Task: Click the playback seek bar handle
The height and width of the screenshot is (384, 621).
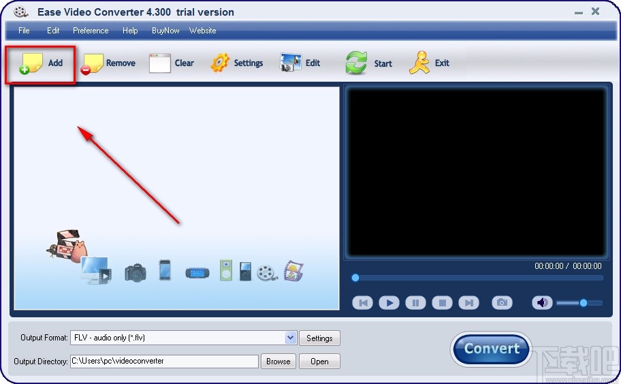Action: 355,278
